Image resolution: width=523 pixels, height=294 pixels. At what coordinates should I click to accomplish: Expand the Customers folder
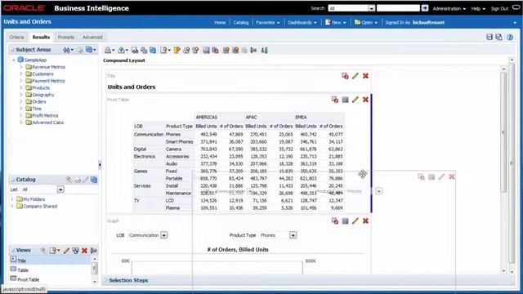(x=21, y=74)
